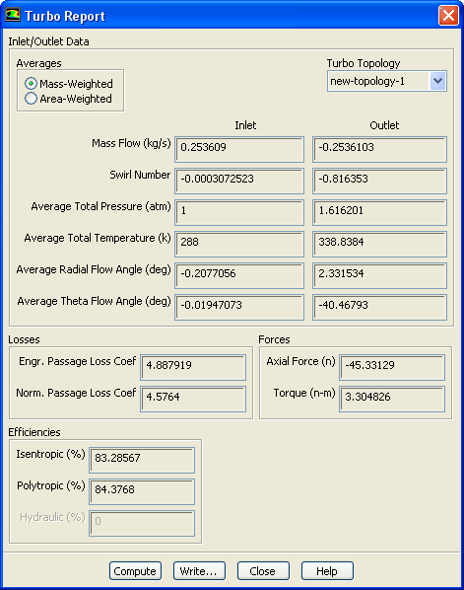Click the Axial Force value field
This screenshot has height=590, width=464.
pos(392,367)
